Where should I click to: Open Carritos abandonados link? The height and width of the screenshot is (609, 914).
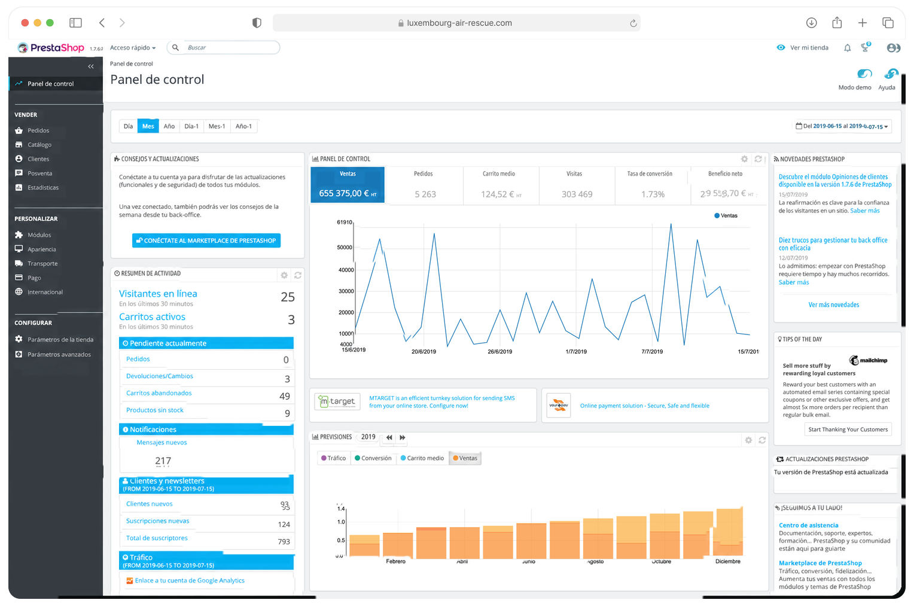[159, 393]
